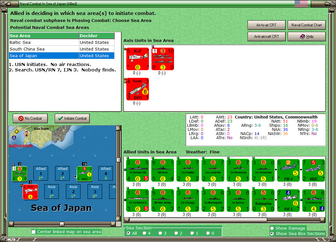
Task: Select sea section 0 radio button
Action: coord(208,233)
